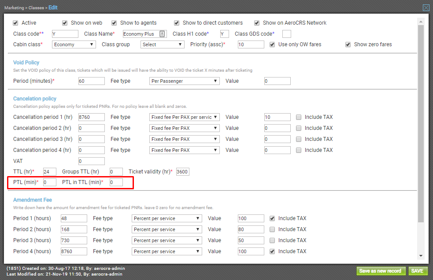Click Cancelation period 2 hours field
This screenshot has height=280, width=433.
[92, 128]
